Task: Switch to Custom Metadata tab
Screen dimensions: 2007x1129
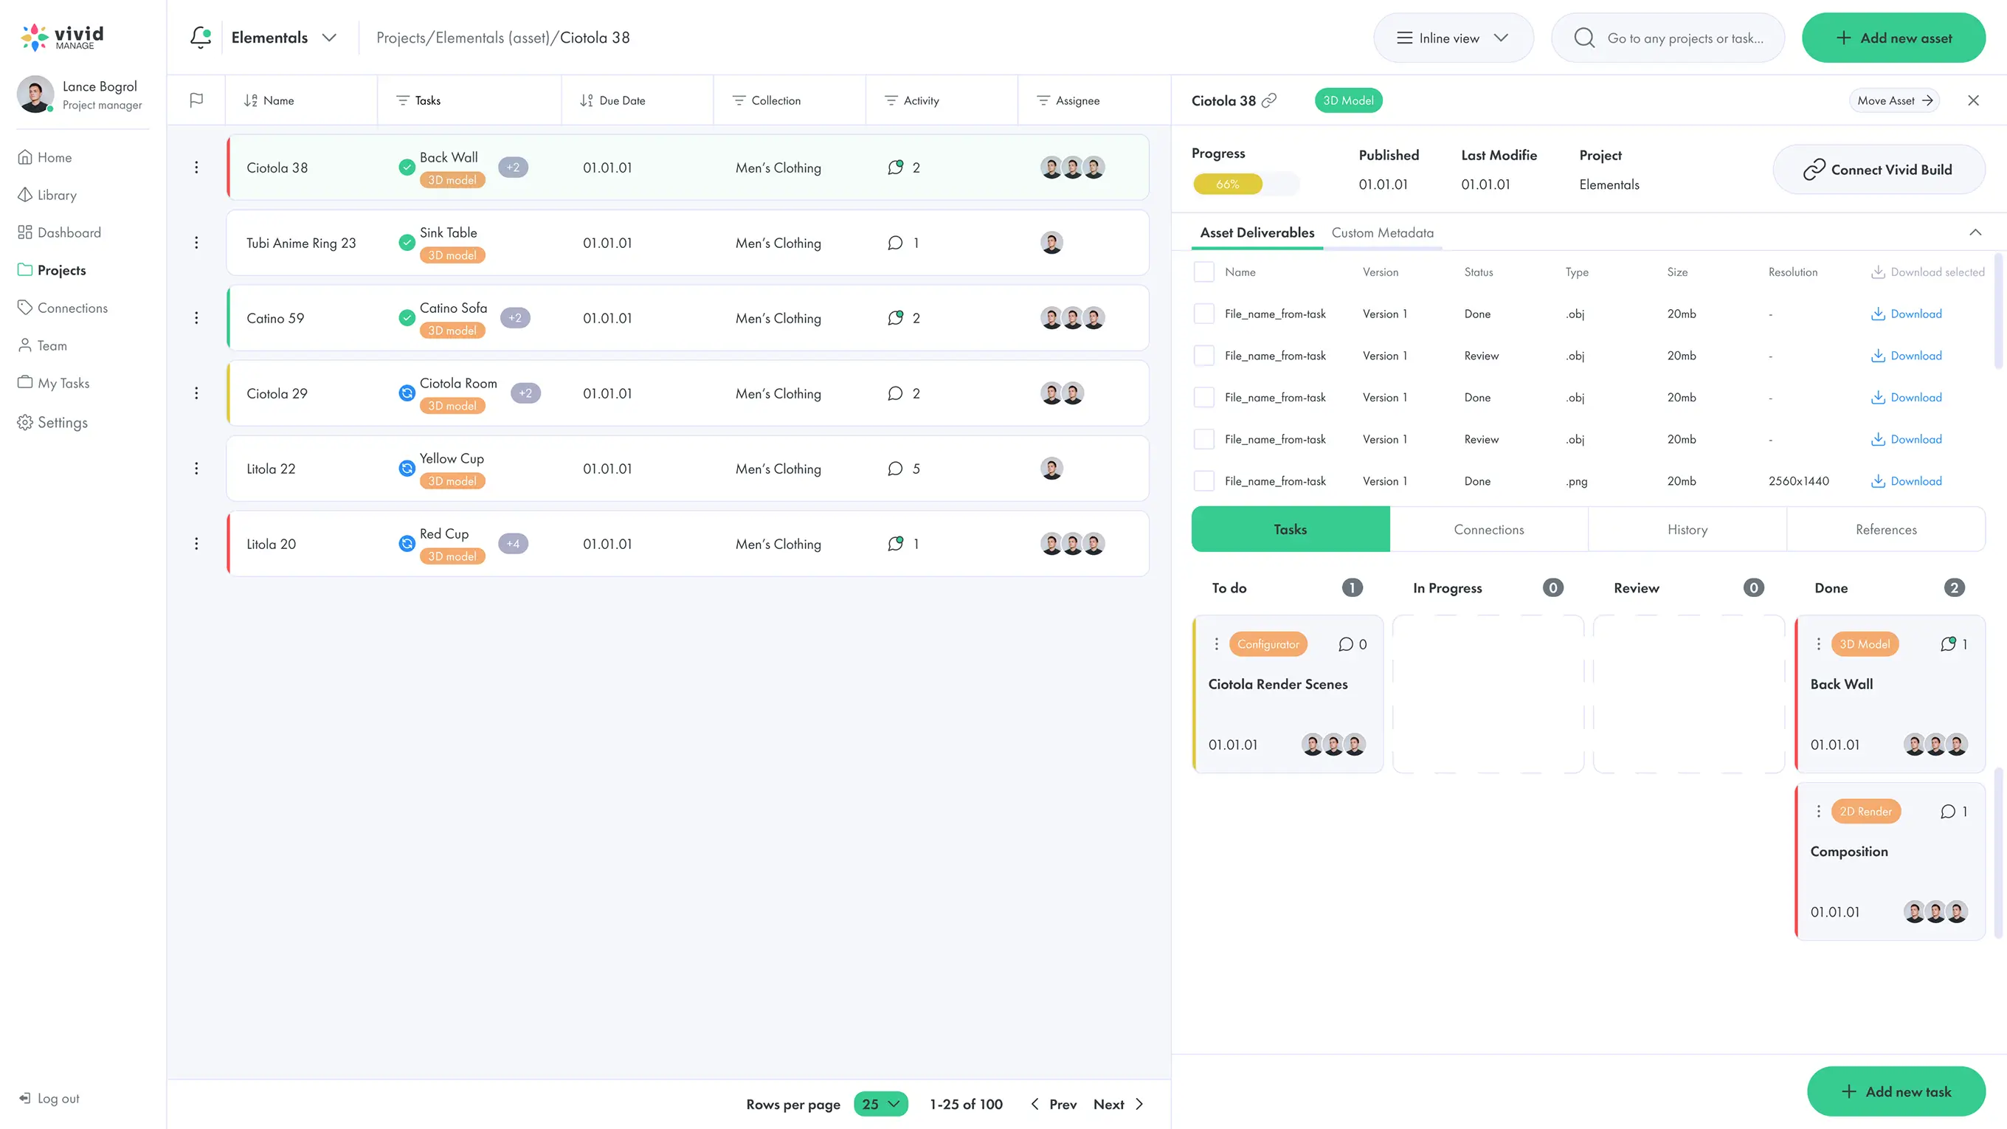Action: pos(1382,232)
